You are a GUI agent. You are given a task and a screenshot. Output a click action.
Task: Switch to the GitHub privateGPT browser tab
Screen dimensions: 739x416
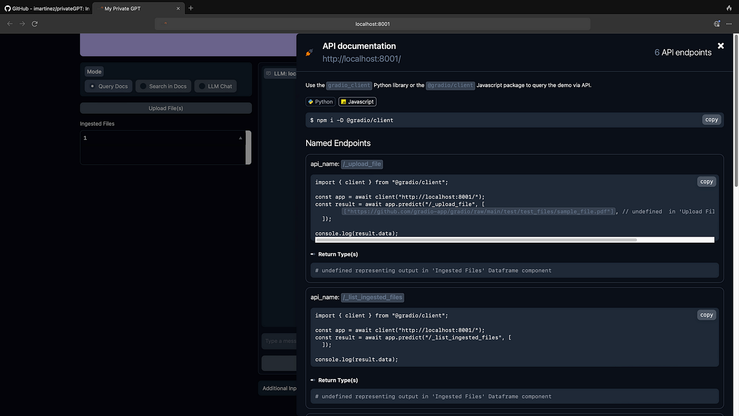click(x=47, y=8)
